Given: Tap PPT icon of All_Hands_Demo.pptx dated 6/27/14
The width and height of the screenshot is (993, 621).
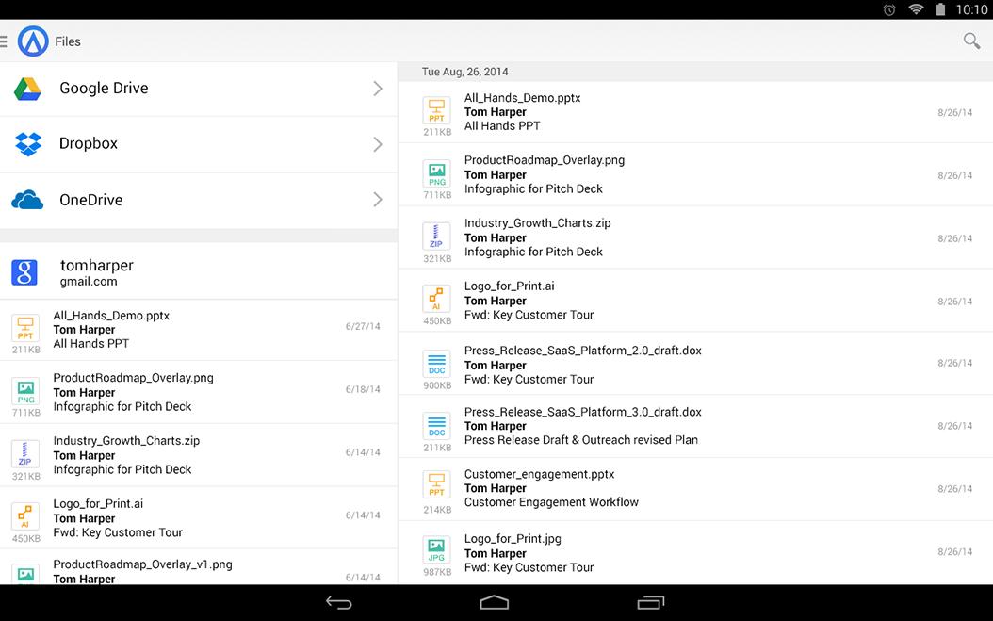Looking at the screenshot, I should pyautogui.click(x=25, y=328).
